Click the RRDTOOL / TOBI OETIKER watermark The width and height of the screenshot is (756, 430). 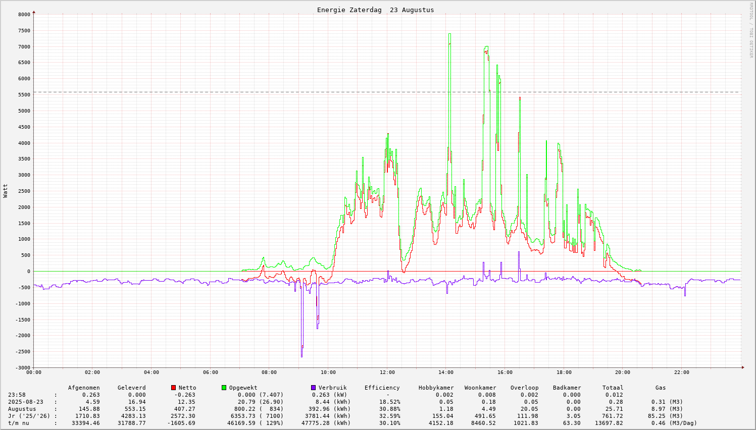pyautogui.click(x=751, y=30)
